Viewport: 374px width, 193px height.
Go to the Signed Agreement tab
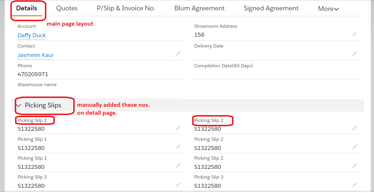(x=271, y=8)
